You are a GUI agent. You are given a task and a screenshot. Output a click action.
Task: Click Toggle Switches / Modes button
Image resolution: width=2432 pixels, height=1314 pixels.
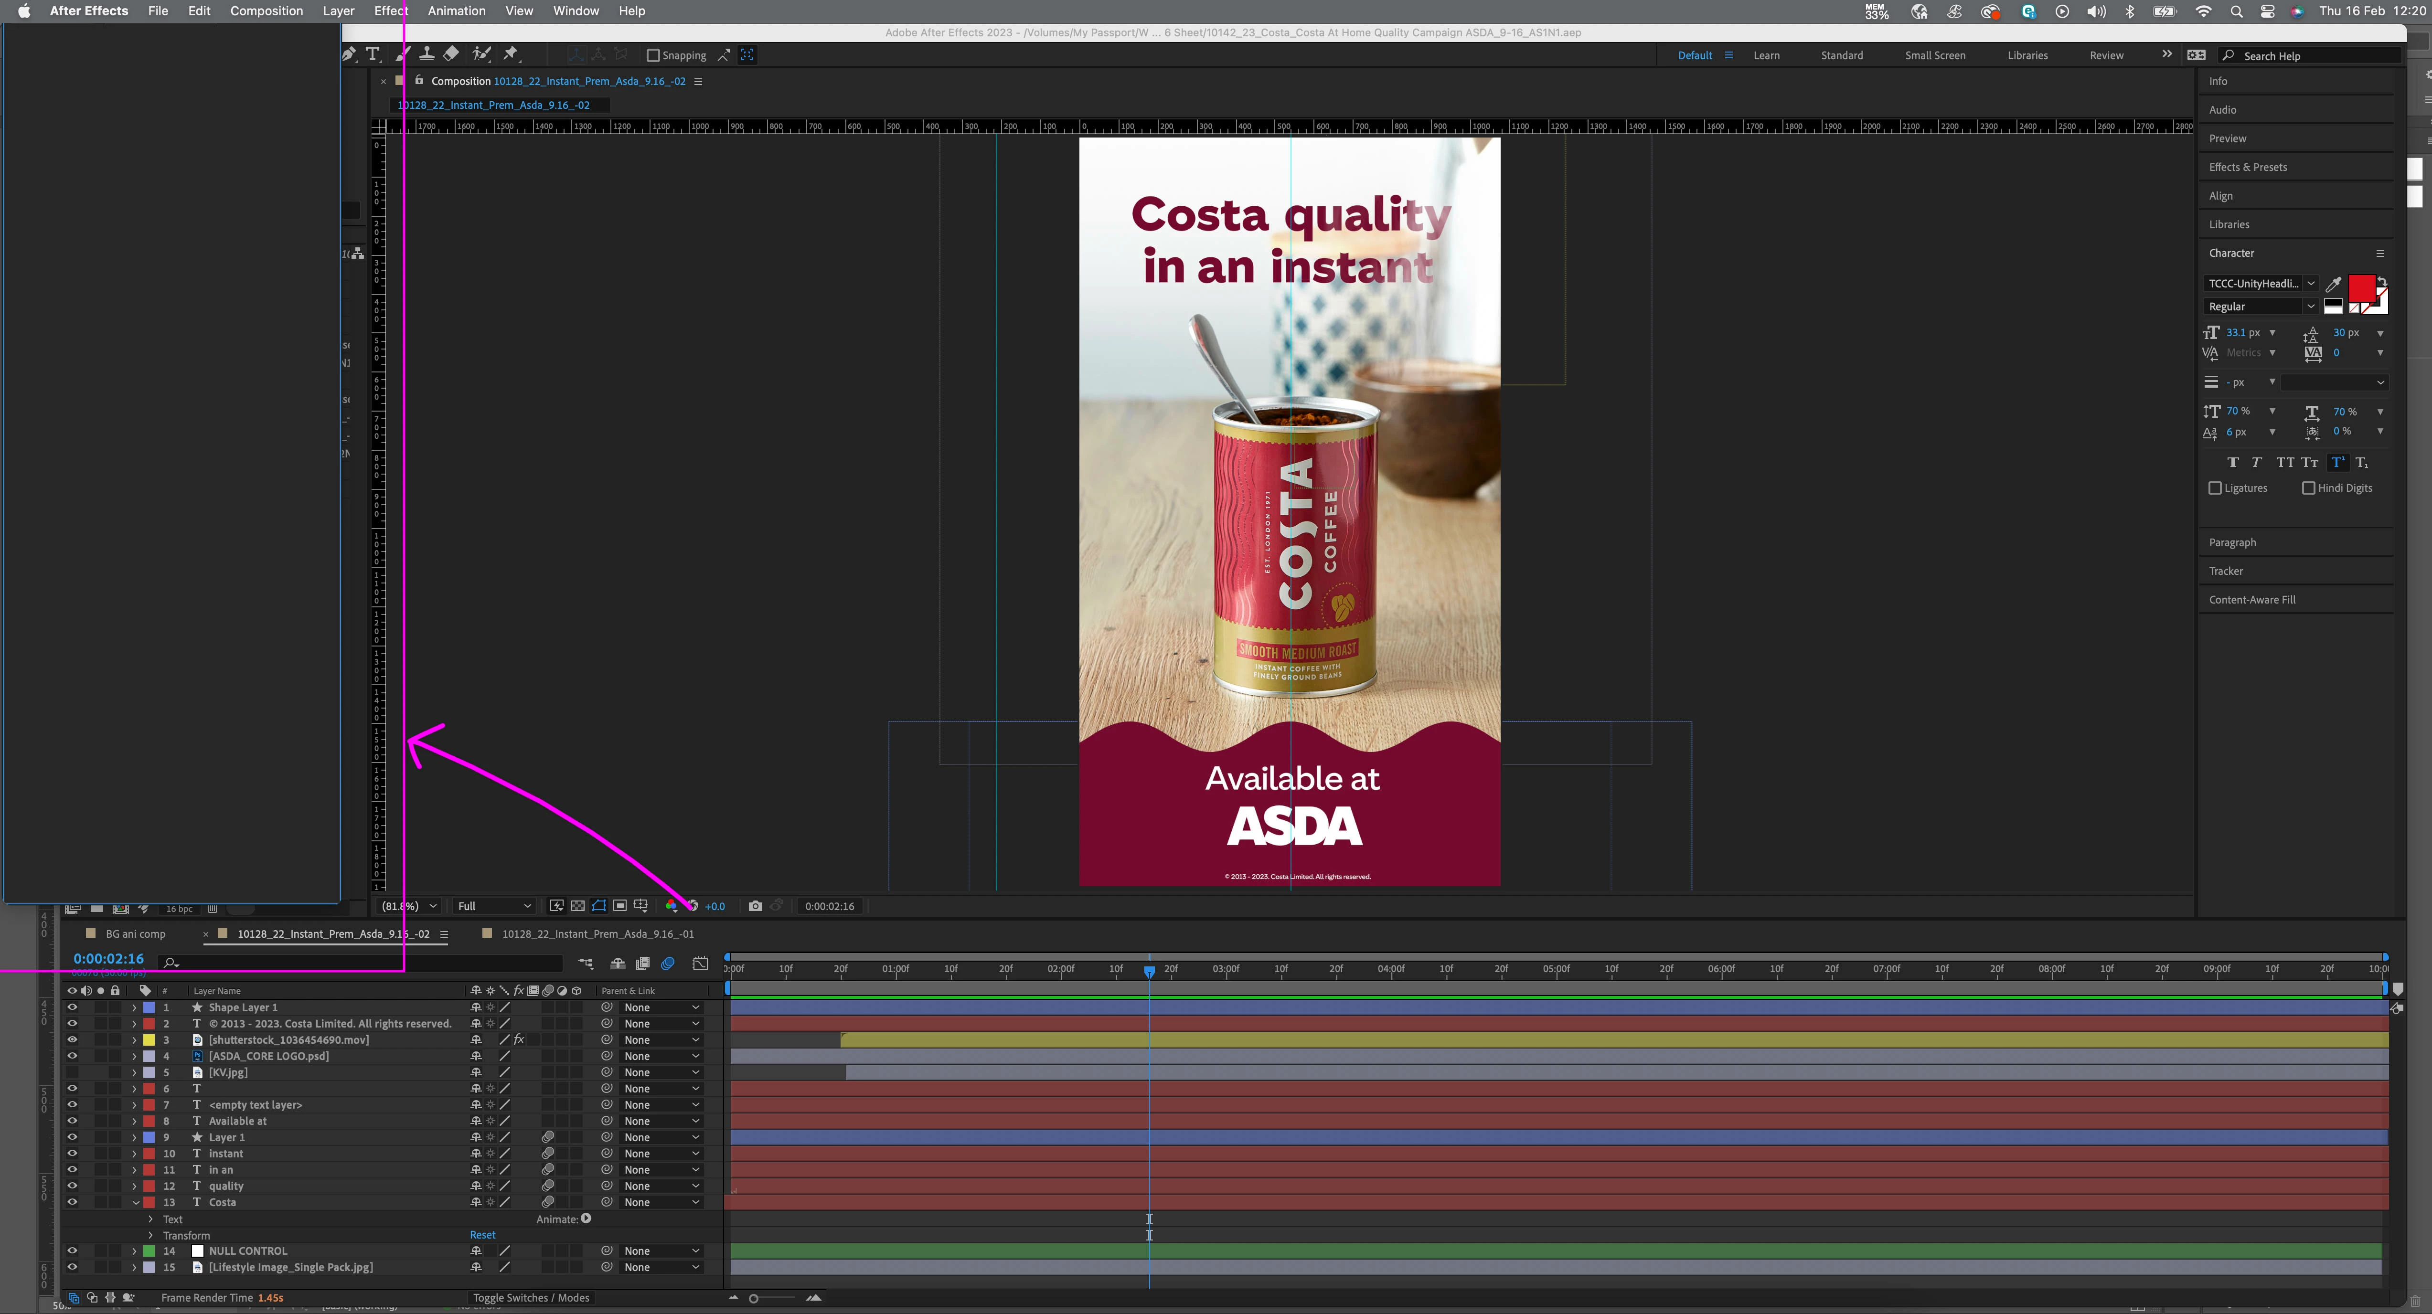click(531, 1298)
